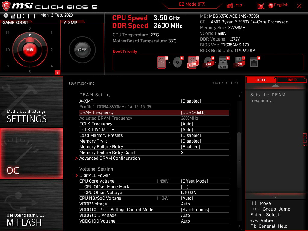Open the OC overclocking section
308x231 pixels.
point(31,154)
